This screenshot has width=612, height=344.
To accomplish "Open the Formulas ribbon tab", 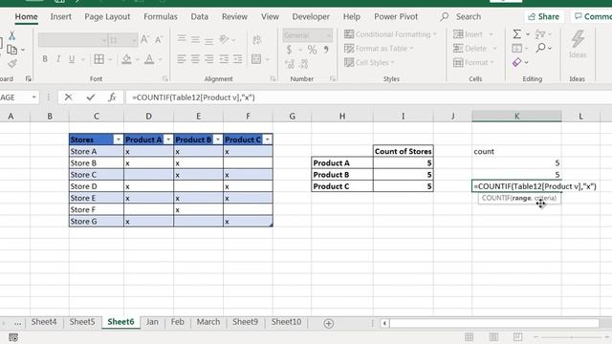I will 161,17.
